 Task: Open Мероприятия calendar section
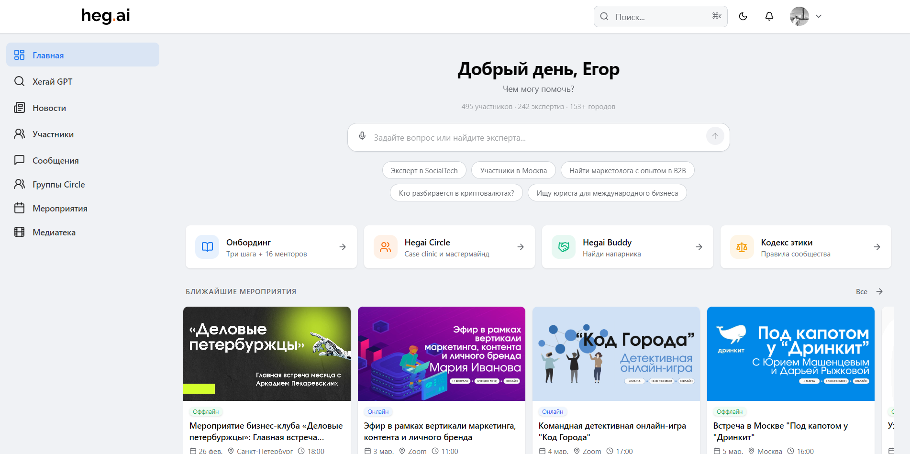coord(59,208)
